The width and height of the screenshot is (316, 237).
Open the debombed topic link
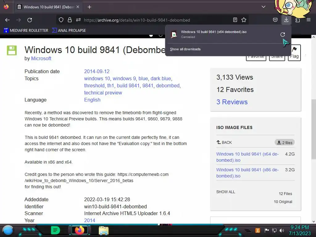[x=168, y=86]
